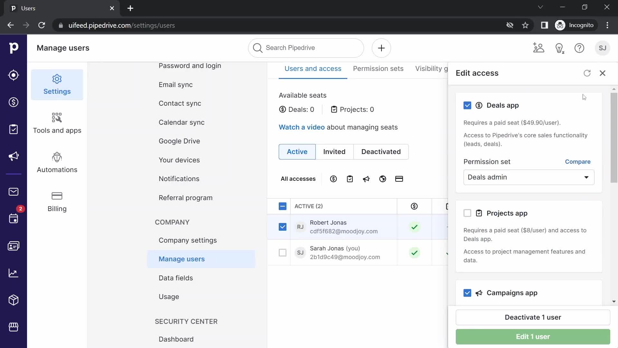Uncheck the Campaigns app checkbox
Screen dimensions: 618x348
[x=467, y=293]
